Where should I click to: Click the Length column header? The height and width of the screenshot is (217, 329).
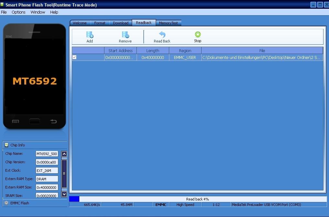153,51
